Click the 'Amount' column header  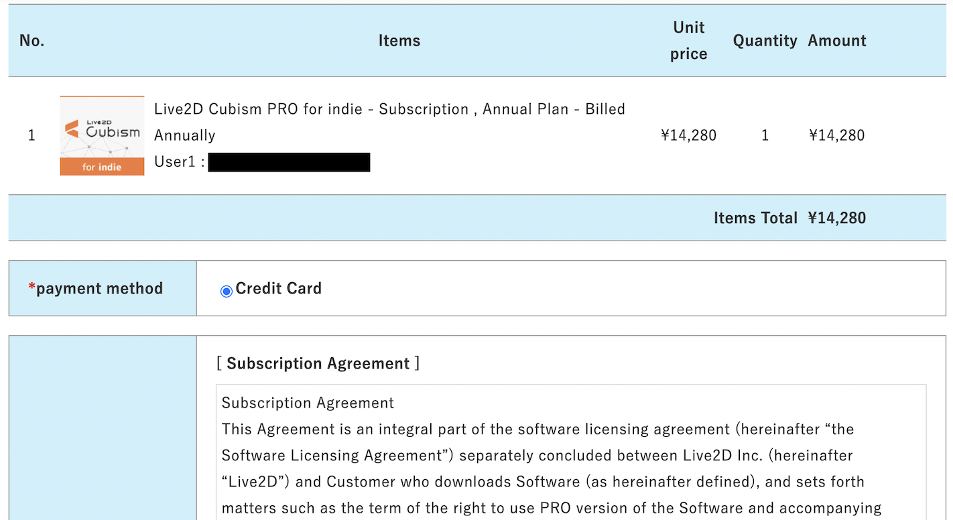point(837,40)
